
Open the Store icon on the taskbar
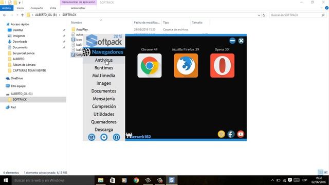tap(113, 180)
